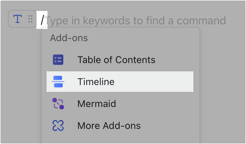Choose the highlighted Timeline menu entry

[x=120, y=82]
